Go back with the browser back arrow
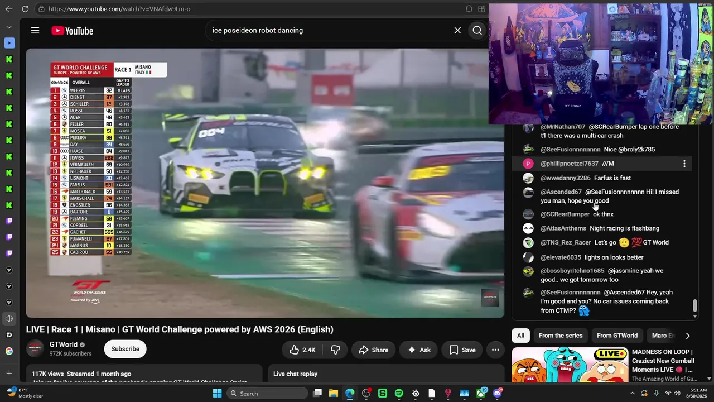 pyautogui.click(x=9, y=9)
